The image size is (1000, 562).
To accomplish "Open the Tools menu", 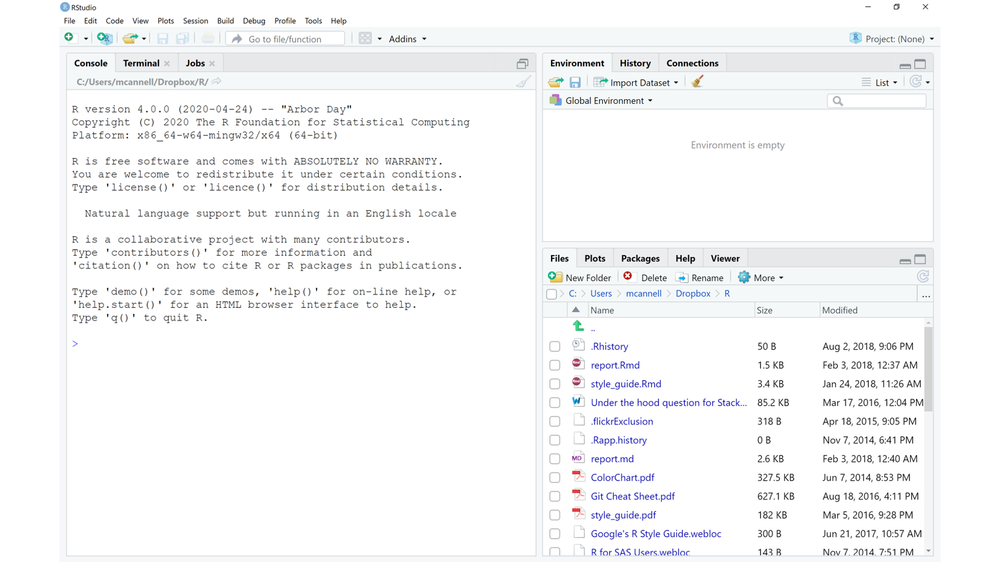I will [x=313, y=21].
